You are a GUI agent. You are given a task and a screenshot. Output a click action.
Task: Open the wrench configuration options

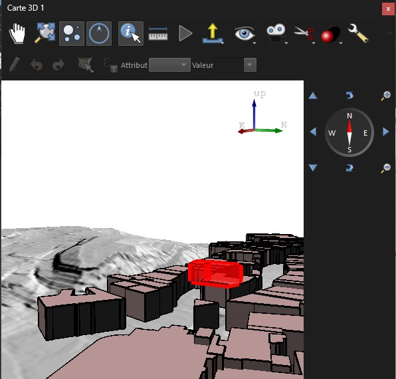coord(358,33)
